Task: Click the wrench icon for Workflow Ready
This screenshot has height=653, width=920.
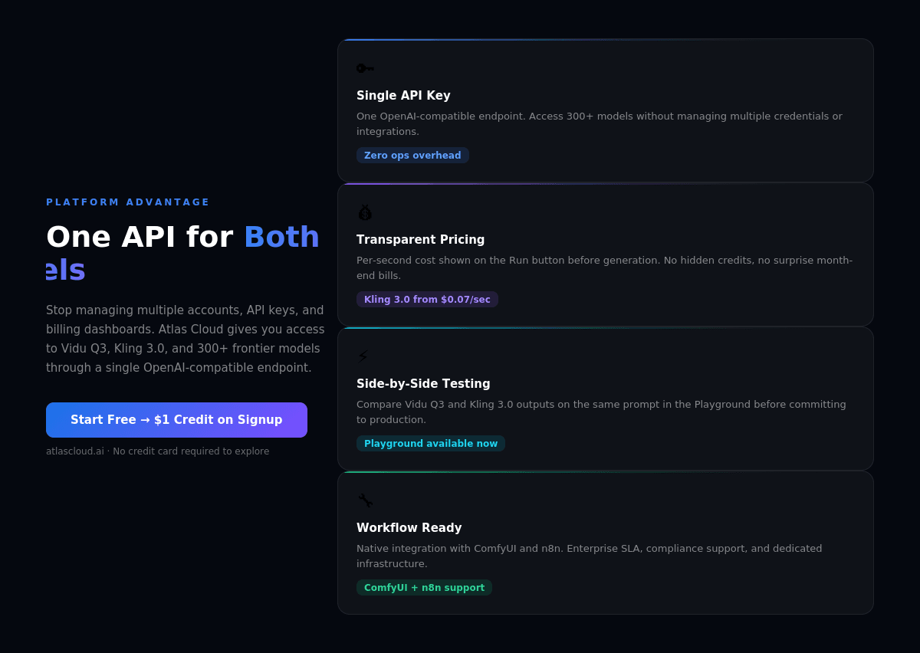Action: point(366,500)
